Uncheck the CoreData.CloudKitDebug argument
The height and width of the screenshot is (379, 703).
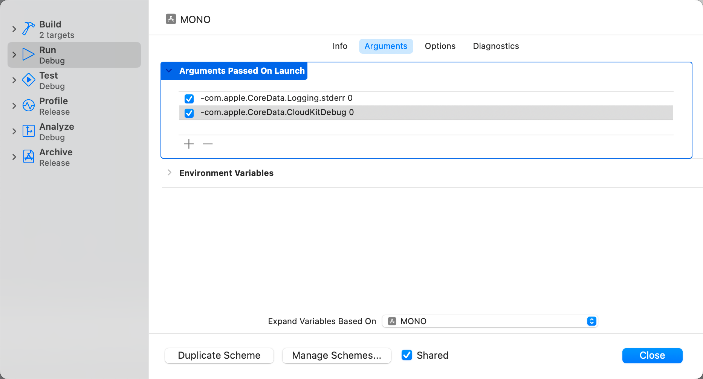point(189,113)
